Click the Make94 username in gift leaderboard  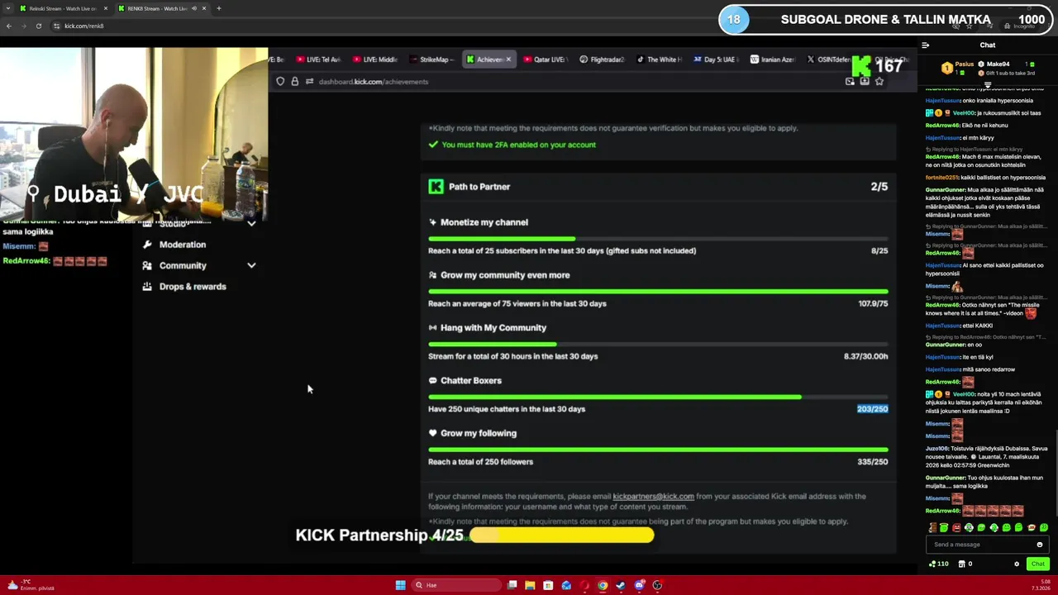(998, 64)
